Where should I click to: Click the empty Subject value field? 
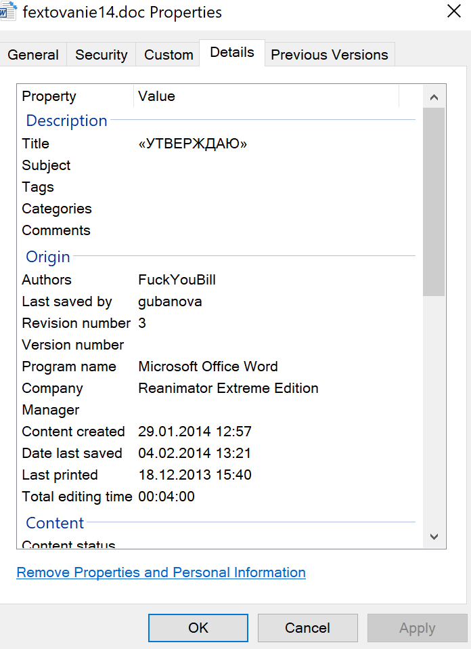(271, 165)
